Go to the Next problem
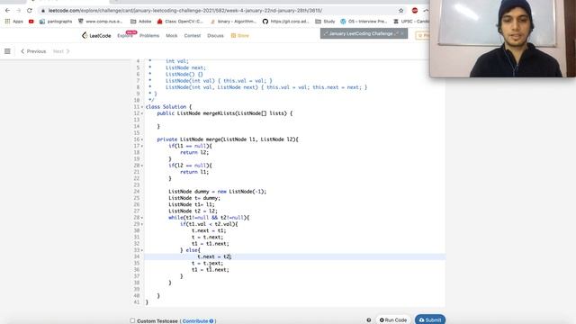 [x=61, y=51]
